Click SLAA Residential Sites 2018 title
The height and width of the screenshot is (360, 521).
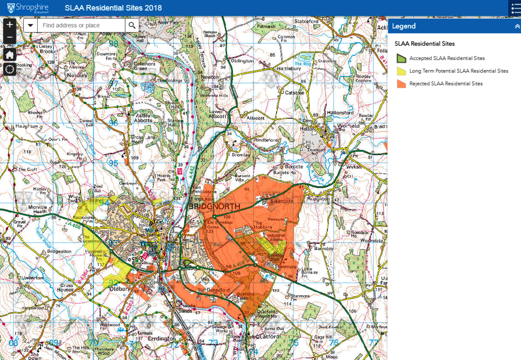coord(113,8)
